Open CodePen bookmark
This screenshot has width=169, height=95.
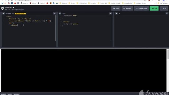[x=24, y=3]
